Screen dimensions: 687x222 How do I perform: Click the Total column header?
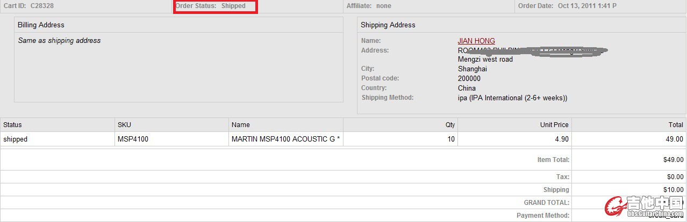point(676,125)
